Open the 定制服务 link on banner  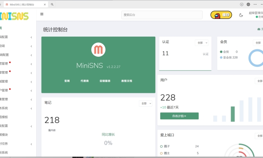coord(105,81)
